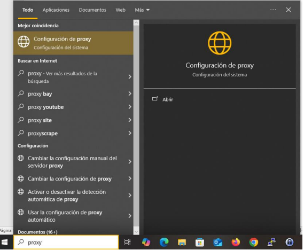Expand the 'proxy bay' suggestion arrow
304x250 pixels.
[130, 94]
